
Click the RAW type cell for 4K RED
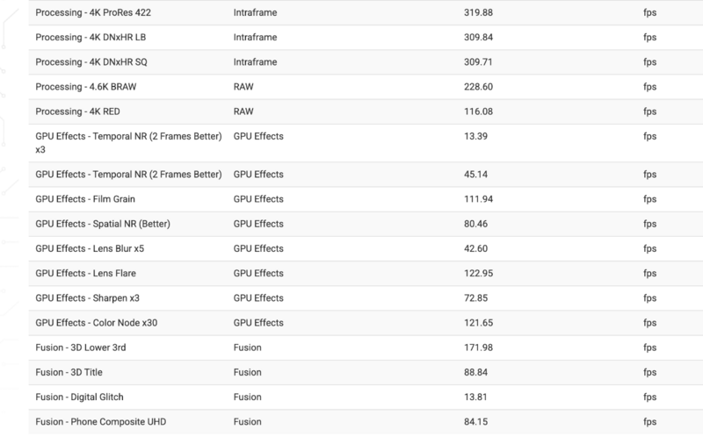(x=243, y=112)
